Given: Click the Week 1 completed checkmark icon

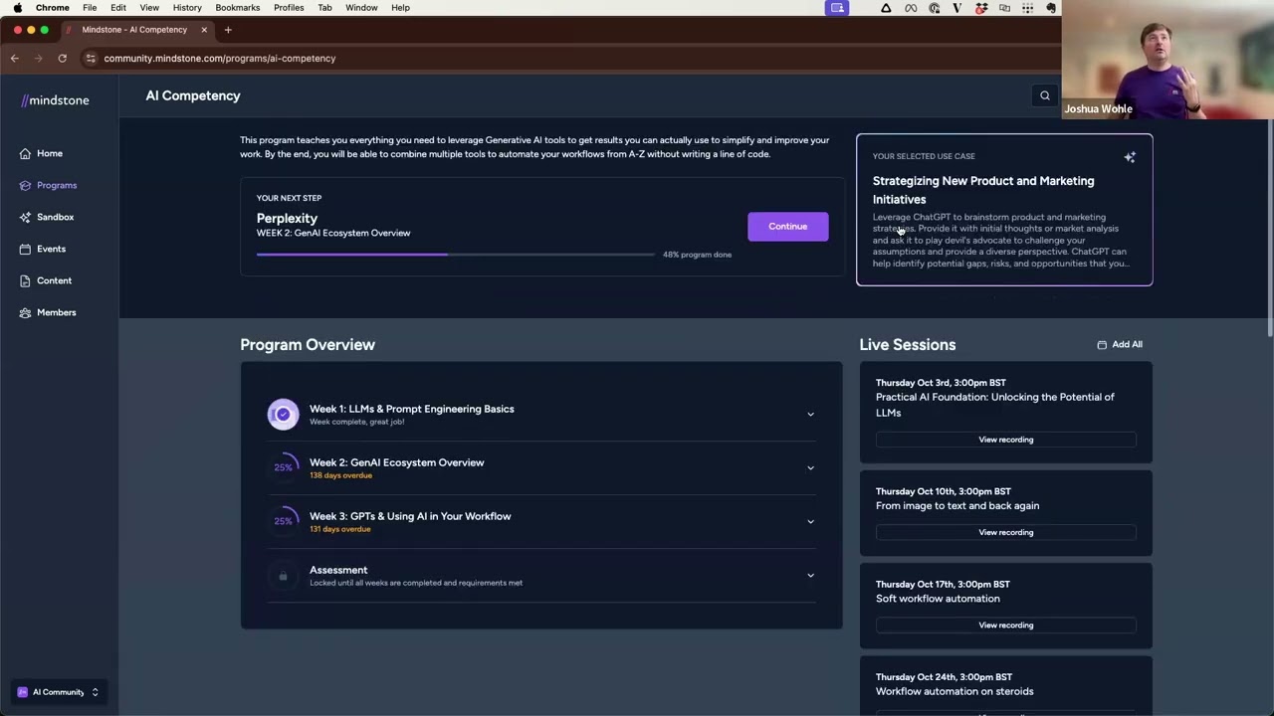Looking at the screenshot, I should pyautogui.click(x=283, y=414).
